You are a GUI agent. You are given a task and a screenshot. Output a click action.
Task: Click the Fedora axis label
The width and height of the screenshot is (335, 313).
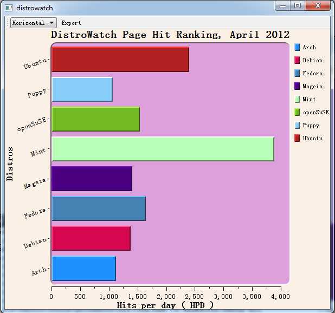35,213
